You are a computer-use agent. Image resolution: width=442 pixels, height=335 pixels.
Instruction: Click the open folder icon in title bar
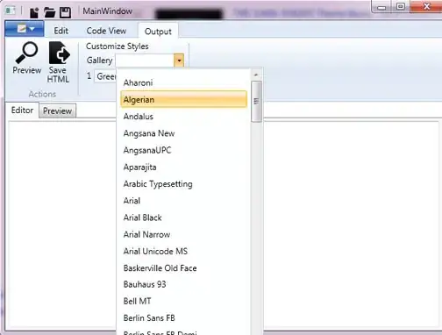click(x=50, y=12)
